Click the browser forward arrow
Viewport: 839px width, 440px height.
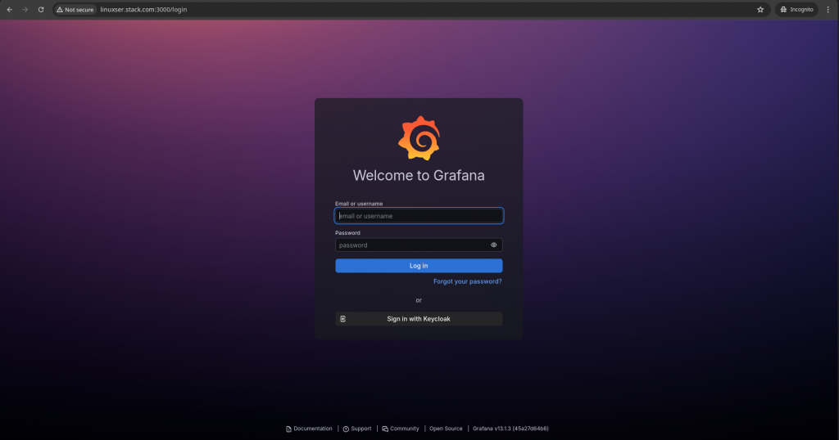pyautogui.click(x=25, y=10)
